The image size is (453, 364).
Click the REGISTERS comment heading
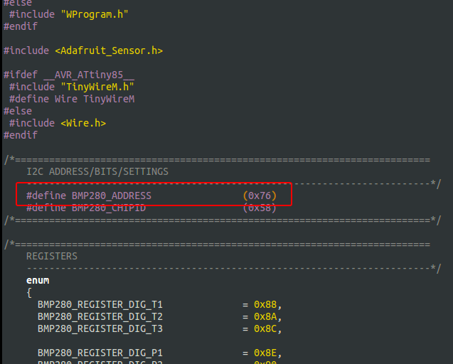[52, 256]
